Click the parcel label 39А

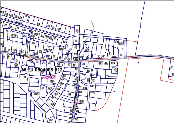click(x=61, y=50)
